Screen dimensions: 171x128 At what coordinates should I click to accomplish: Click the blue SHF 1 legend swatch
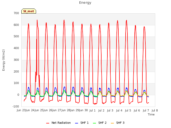[x=77, y=123]
